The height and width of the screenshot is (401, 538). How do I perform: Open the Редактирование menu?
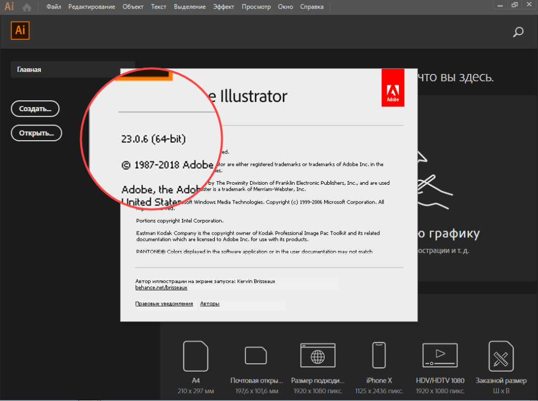tap(91, 7)
